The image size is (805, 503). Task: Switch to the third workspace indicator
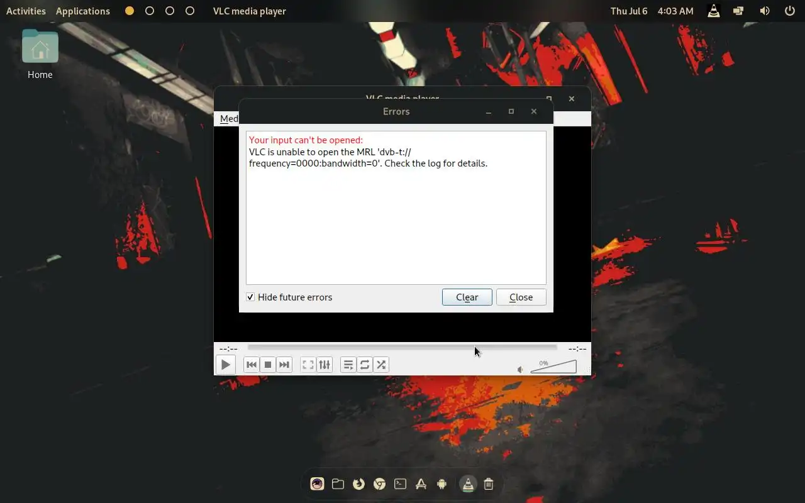tap(170, 11)
